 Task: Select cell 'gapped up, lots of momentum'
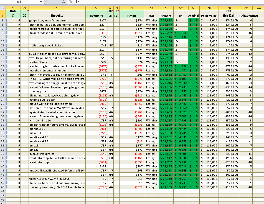57,20
